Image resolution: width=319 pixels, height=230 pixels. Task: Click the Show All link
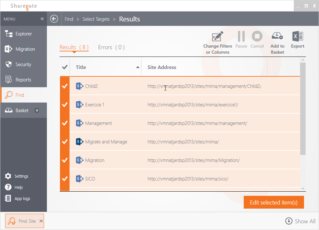pyautogui.click(x=305, y=221)
